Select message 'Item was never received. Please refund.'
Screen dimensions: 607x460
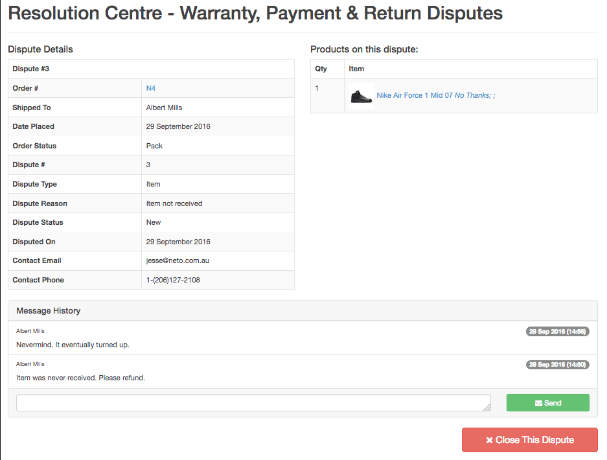click(x=80, y=378)
